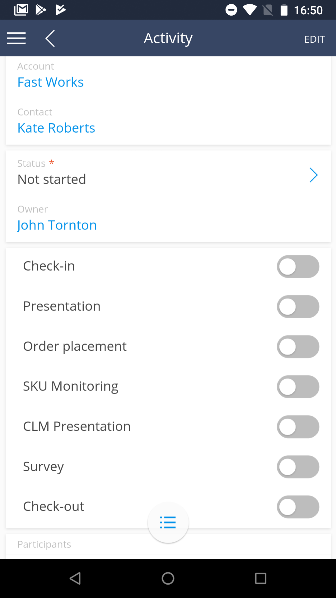The width and height of the screenshot is (336, 598).
Task: Open the floating list actions button
Action: pos(168,522)
